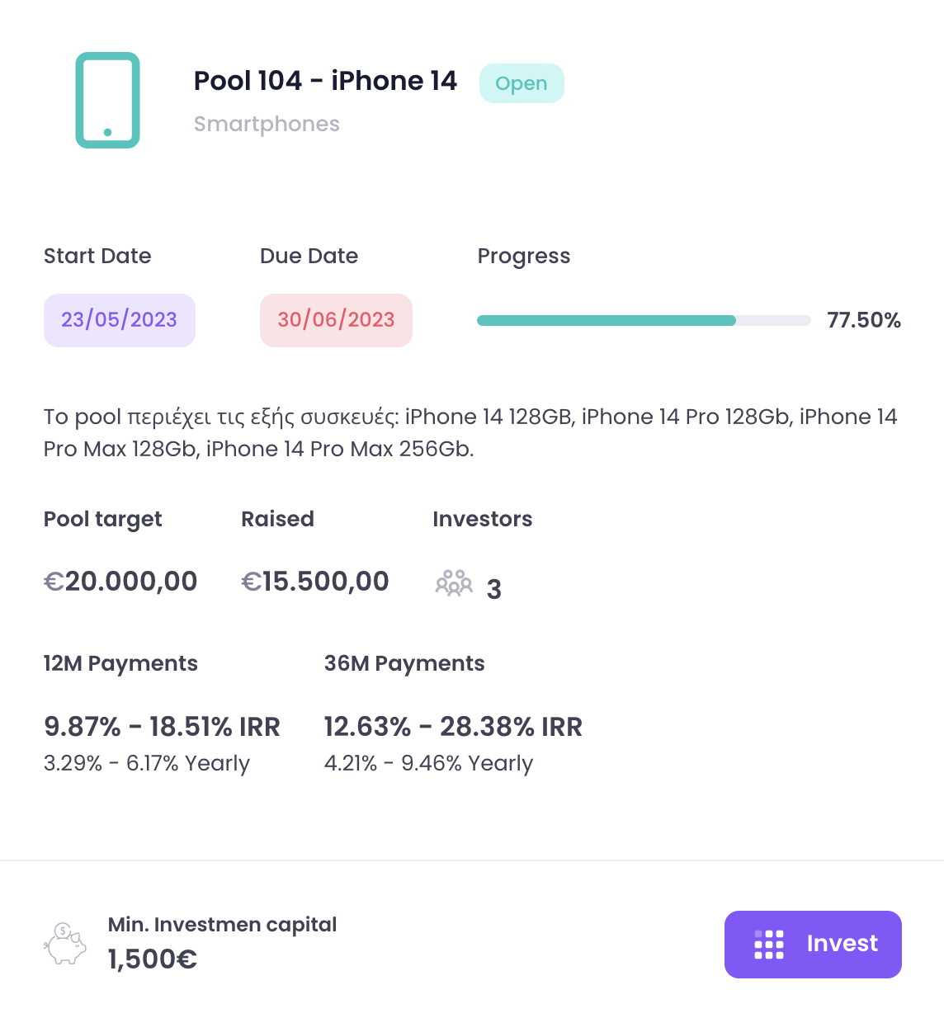Click the investors group icon

454,583
